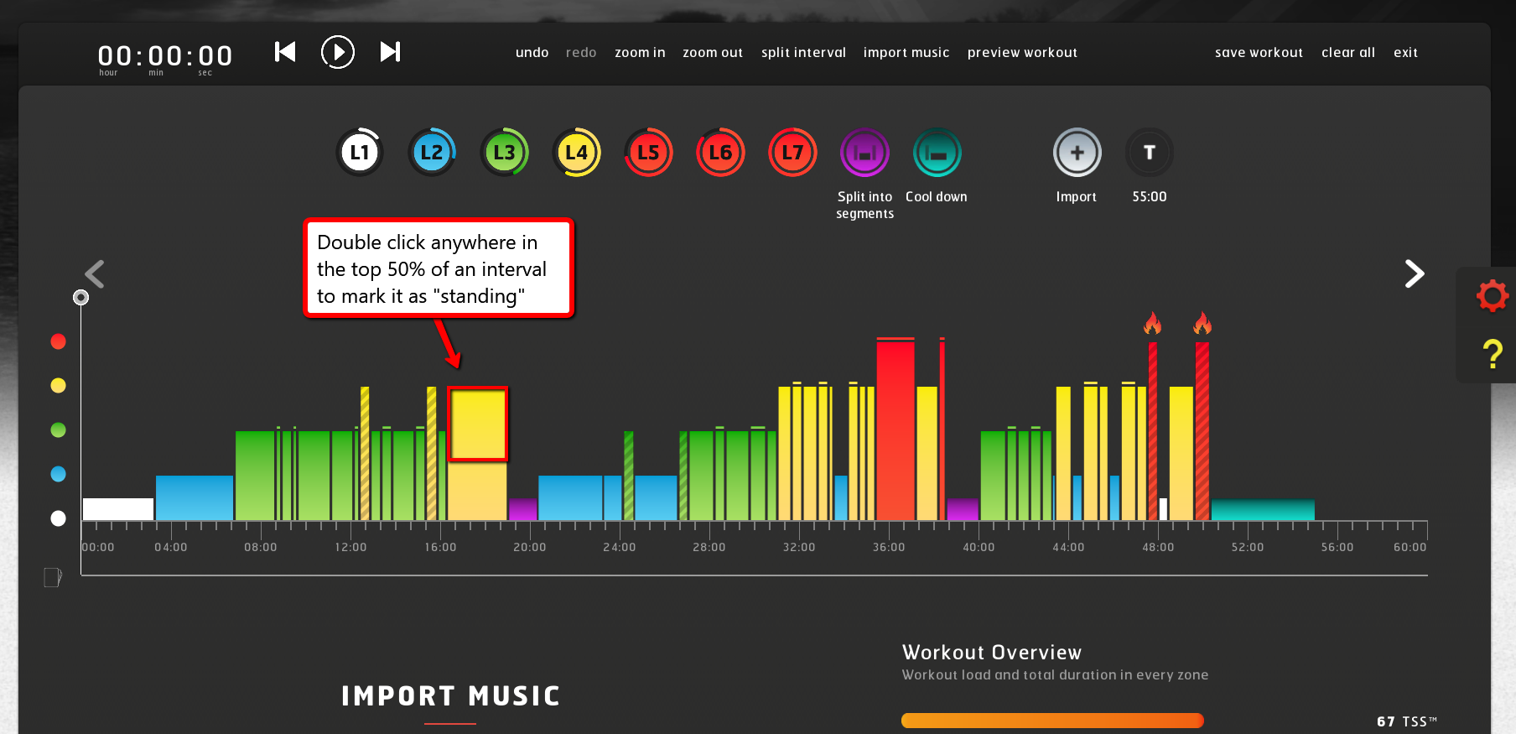Viewport: 1516px width, 734px height.
Task: Open help via yellow question mark
Action: click(1493, 354)
